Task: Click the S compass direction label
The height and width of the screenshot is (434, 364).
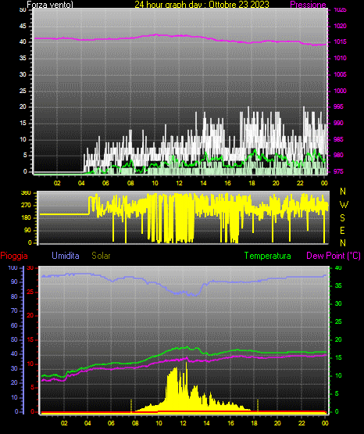Action: (x=342, y=218)
